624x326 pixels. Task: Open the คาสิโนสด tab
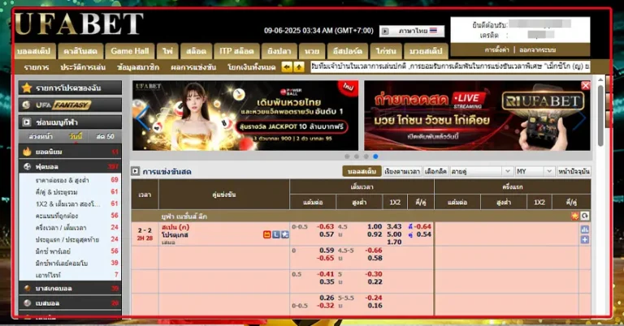pyautogui.click(x=80, y=51)
